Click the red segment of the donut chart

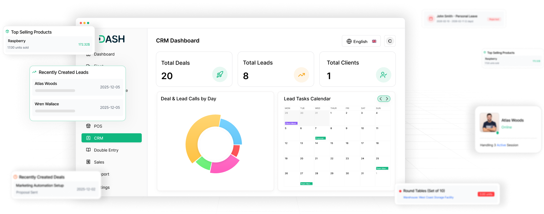point(236,150)
